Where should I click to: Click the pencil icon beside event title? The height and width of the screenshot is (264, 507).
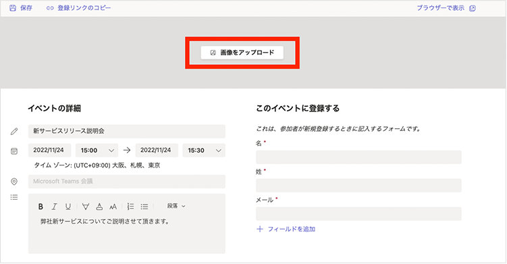pyautogui.click(x=14, y=132)
